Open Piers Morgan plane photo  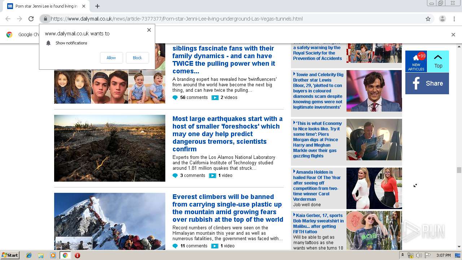pos(374,139)
